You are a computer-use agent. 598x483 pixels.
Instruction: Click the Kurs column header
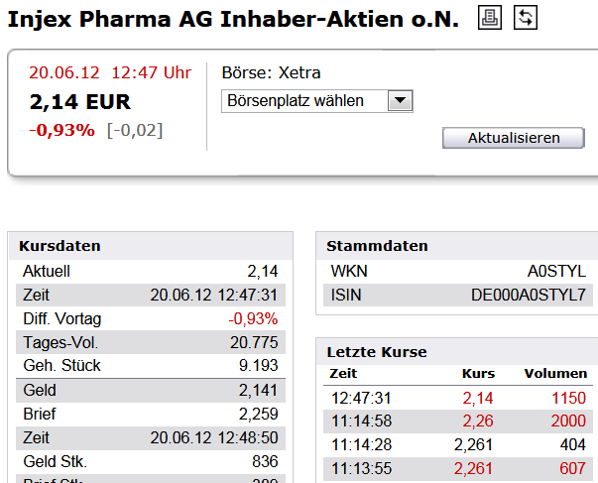(x=478, y=374)
